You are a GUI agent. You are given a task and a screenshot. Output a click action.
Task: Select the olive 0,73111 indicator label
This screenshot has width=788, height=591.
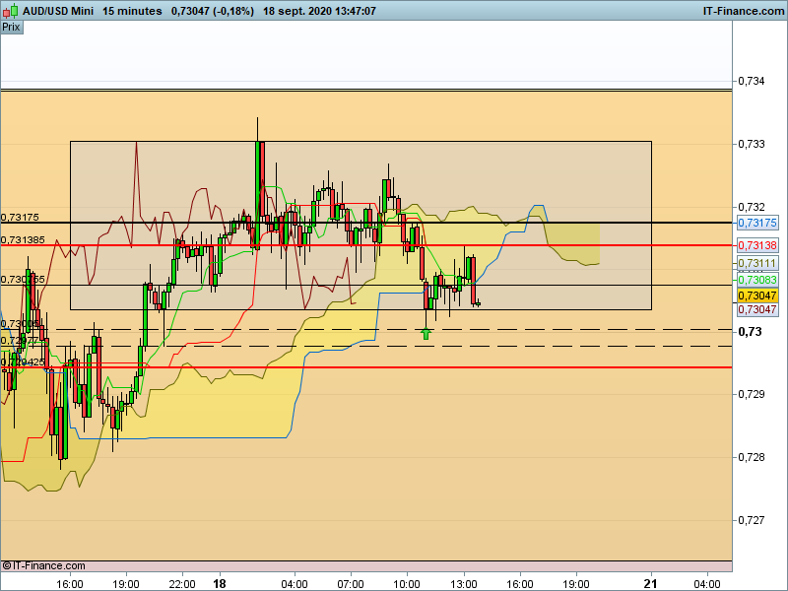(x=757, y=263)
